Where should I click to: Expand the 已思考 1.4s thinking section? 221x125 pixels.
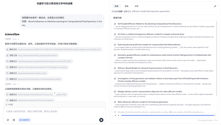click(x=12, y=84)
